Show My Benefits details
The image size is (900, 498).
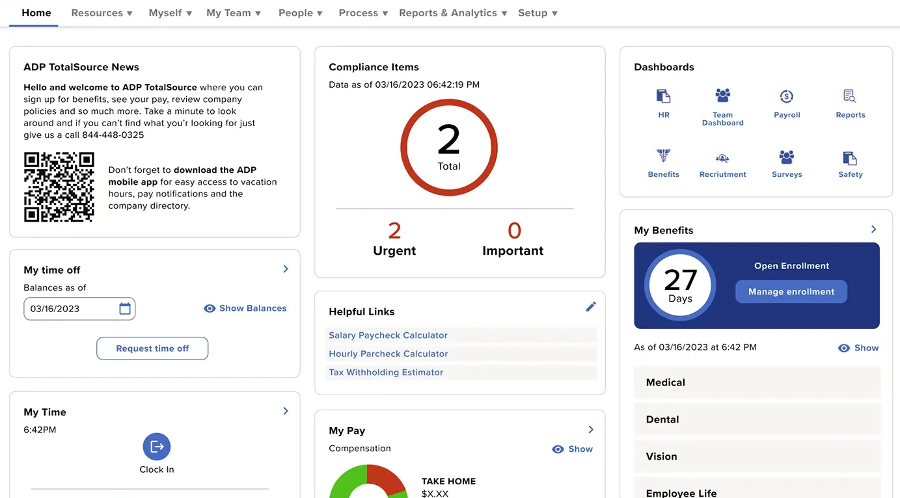[858, 348]
